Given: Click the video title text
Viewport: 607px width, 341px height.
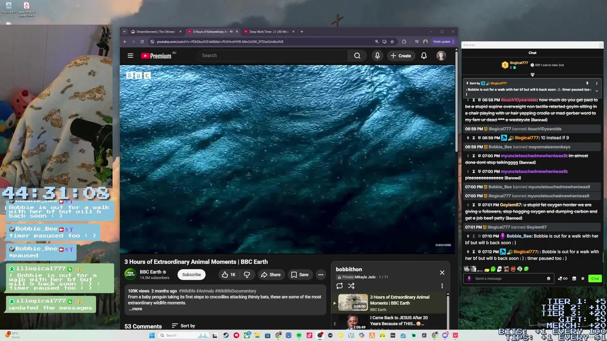Looking at the screenshot, I should coord(196,261).
